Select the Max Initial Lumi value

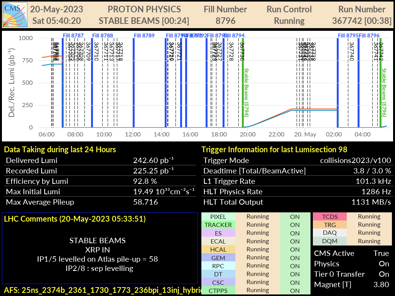coord(164,192)
